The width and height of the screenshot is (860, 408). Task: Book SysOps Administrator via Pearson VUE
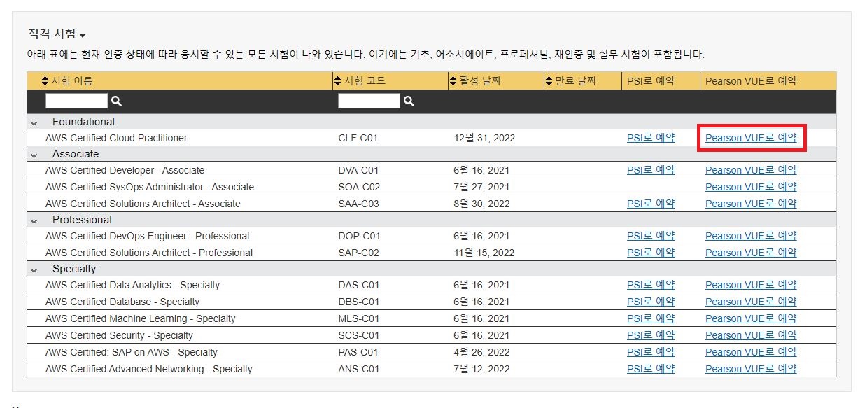(751, 187)
